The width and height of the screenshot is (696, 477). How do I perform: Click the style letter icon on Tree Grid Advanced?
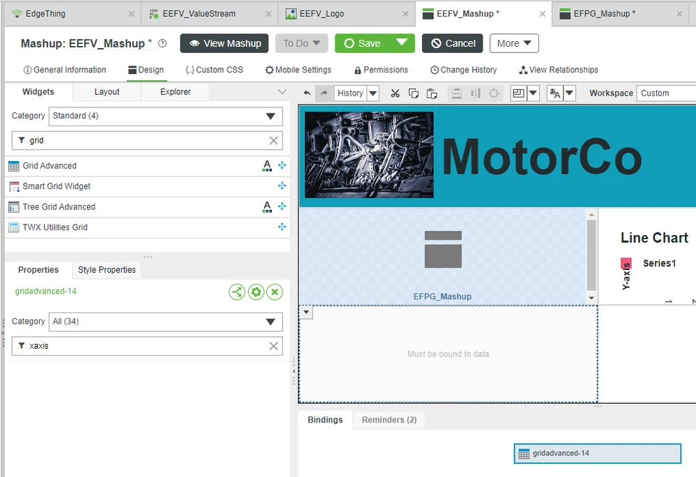[267, 206]
